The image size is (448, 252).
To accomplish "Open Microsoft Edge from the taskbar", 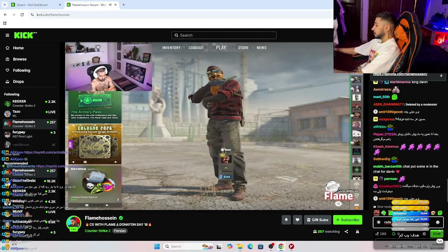I will click(250, 246).
